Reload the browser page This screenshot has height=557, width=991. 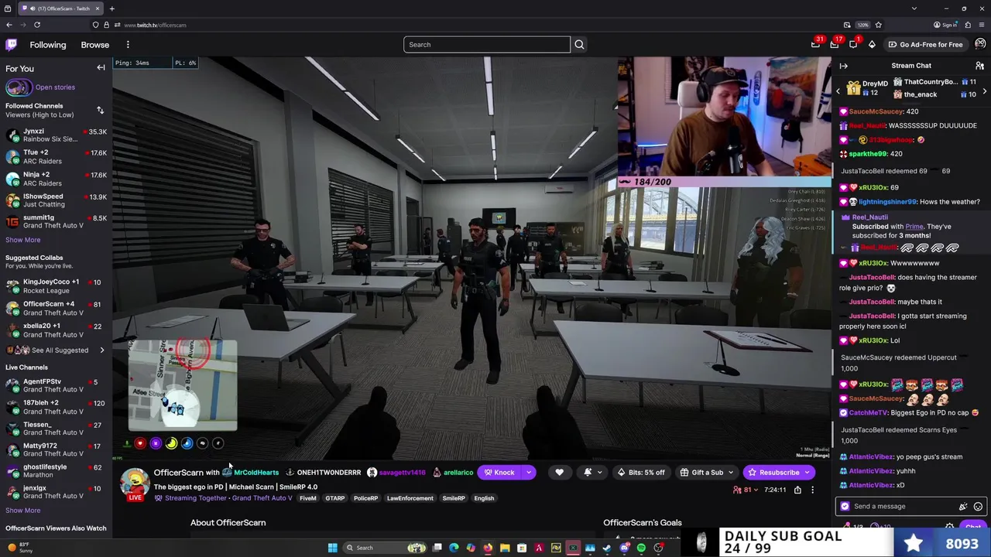(36, 25)
